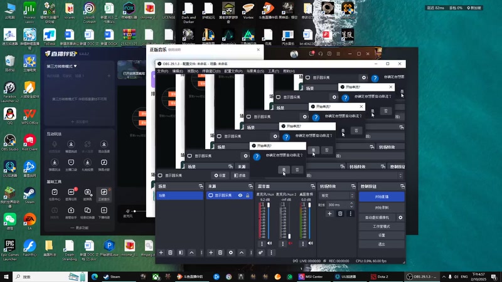Open 弹幕点歌 in 直播伴侣 interactive section
The width and height of the screenshot is (502, 282).
(104, 165)
